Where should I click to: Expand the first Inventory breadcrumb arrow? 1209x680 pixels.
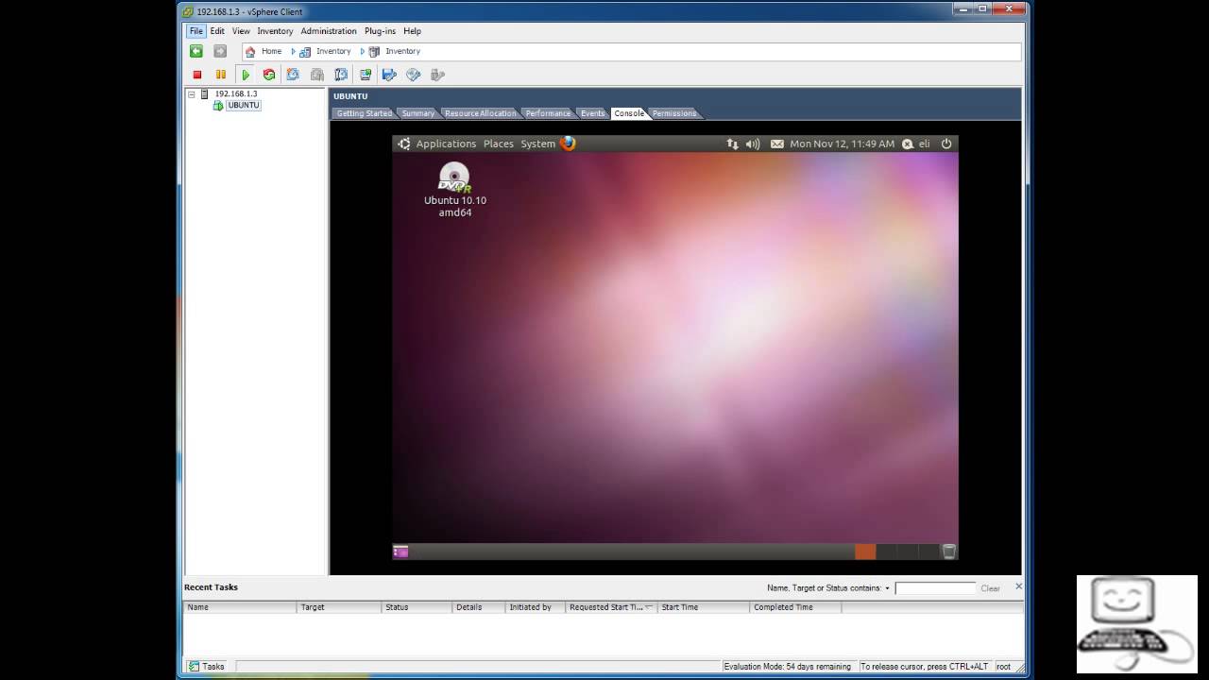pos(293,52)
